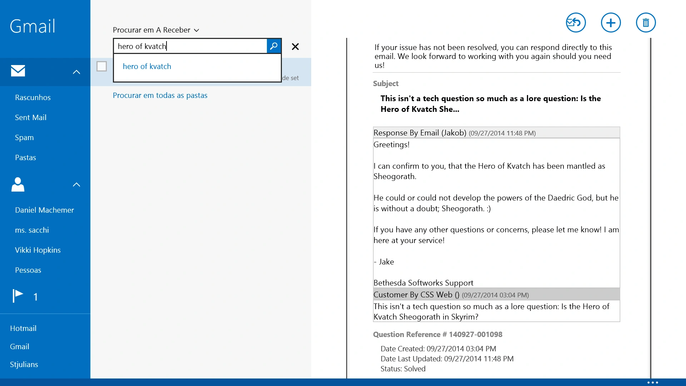
Task: Collapse the mail folders chevron
Action: point(76,72)
